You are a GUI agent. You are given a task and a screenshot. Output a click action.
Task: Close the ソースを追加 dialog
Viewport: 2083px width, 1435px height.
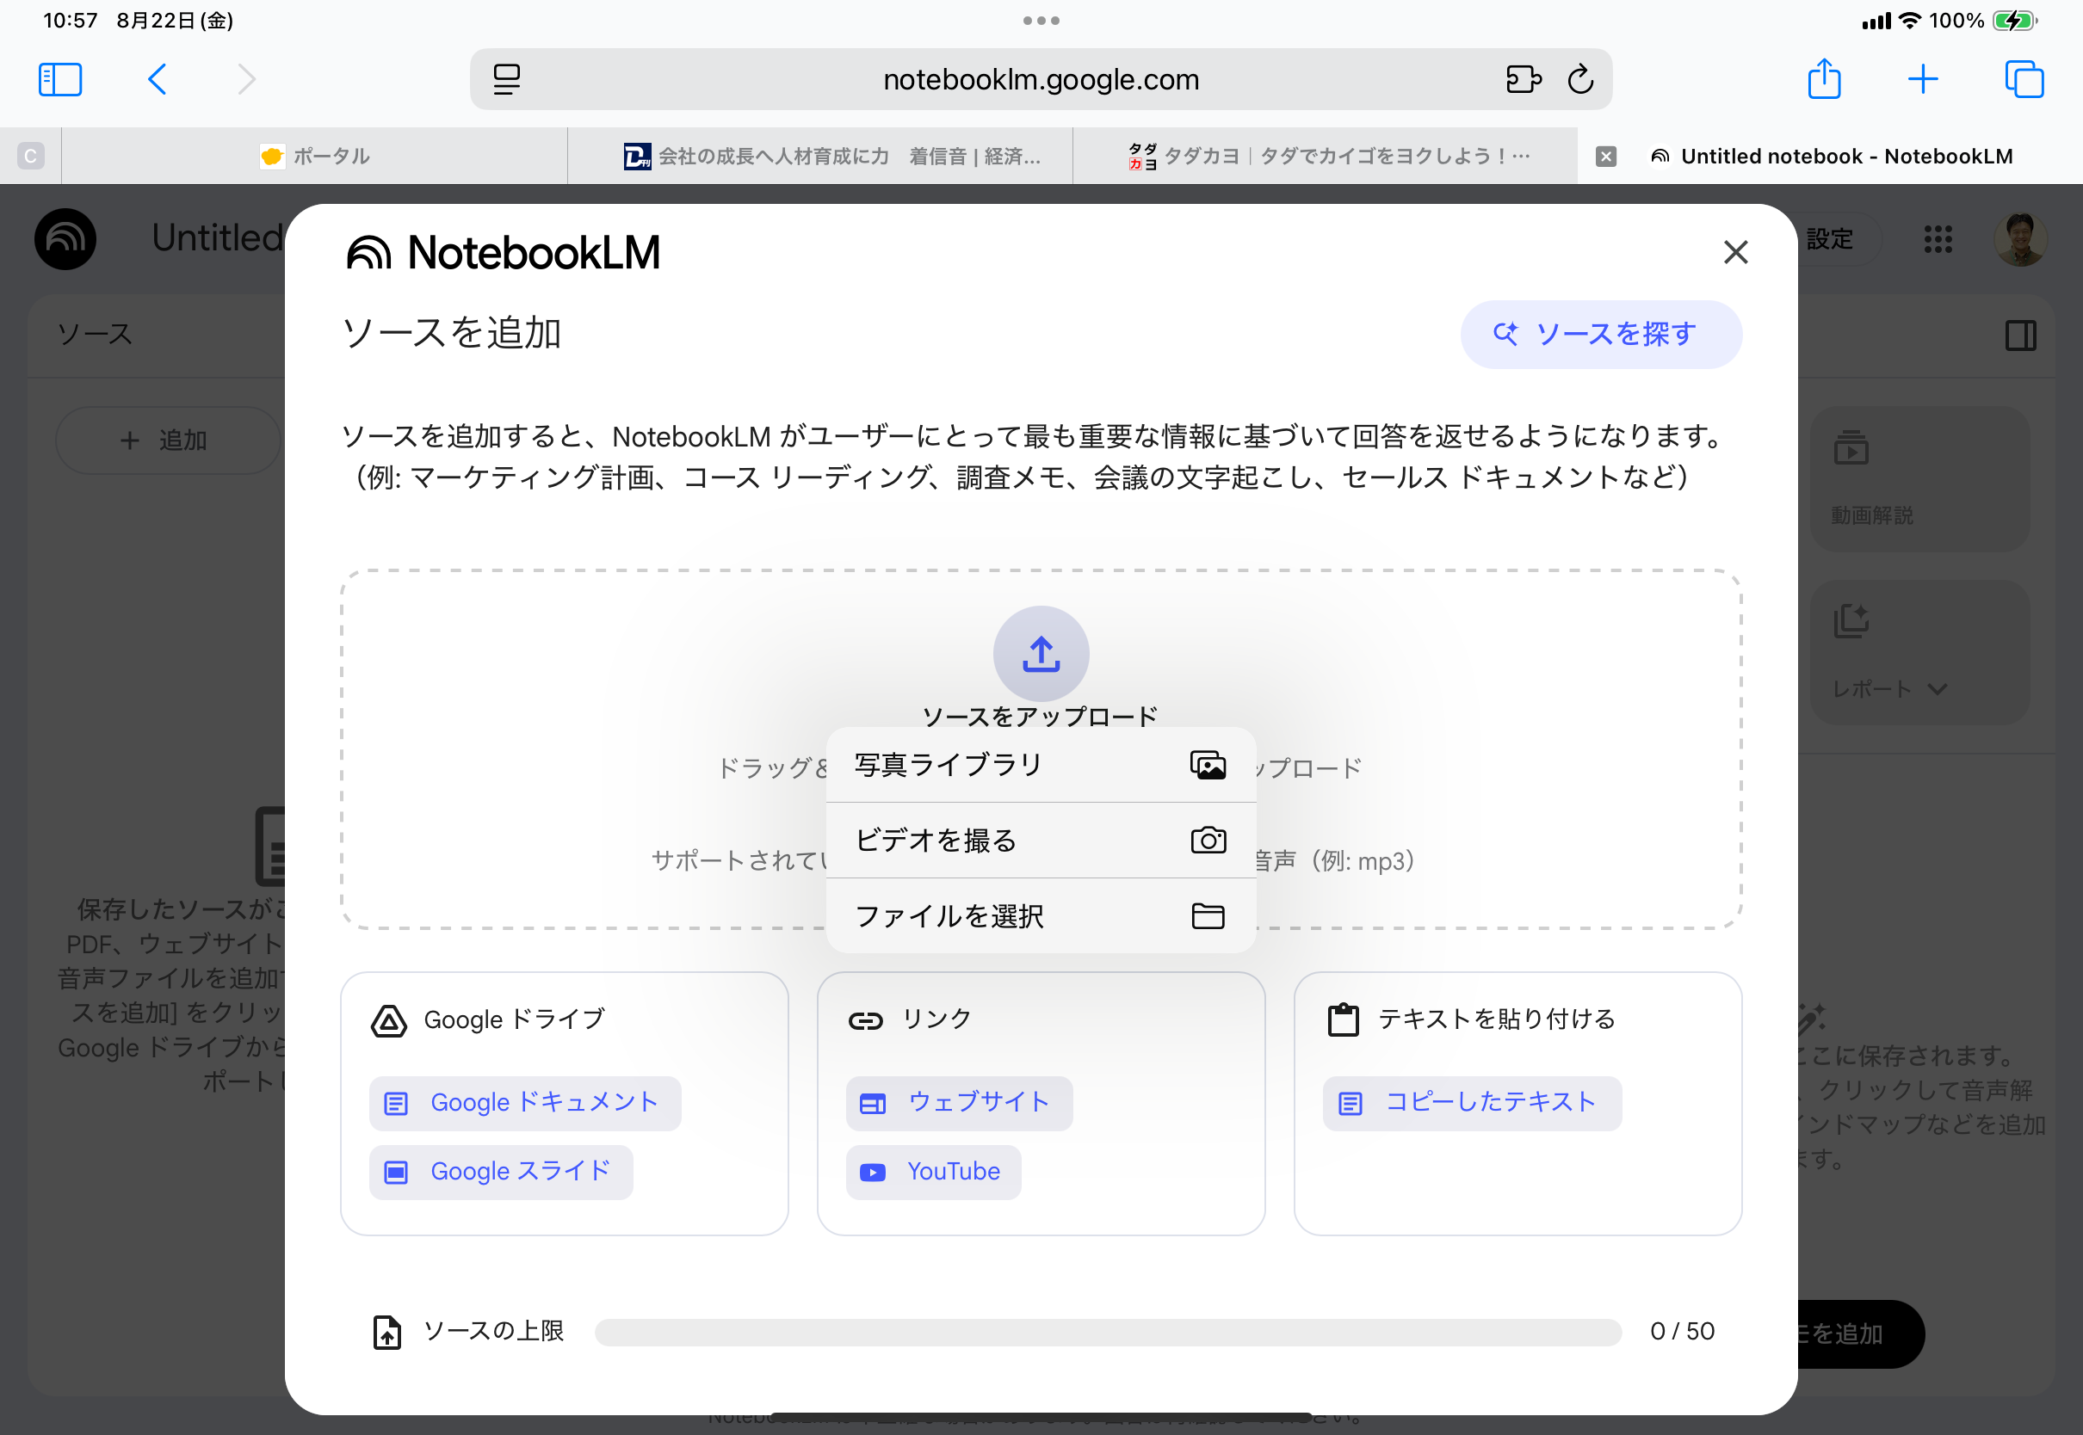pyautogui.click(x=1735, y=252)
